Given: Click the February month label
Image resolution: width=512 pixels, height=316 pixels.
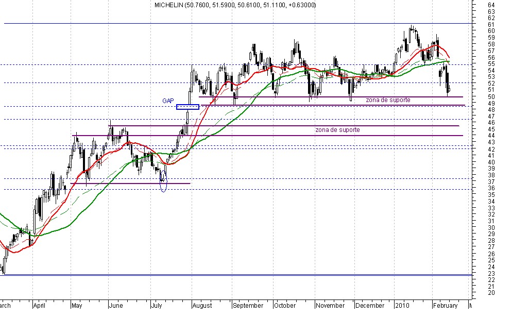Looking at the screenshot, I should [446, 306].
